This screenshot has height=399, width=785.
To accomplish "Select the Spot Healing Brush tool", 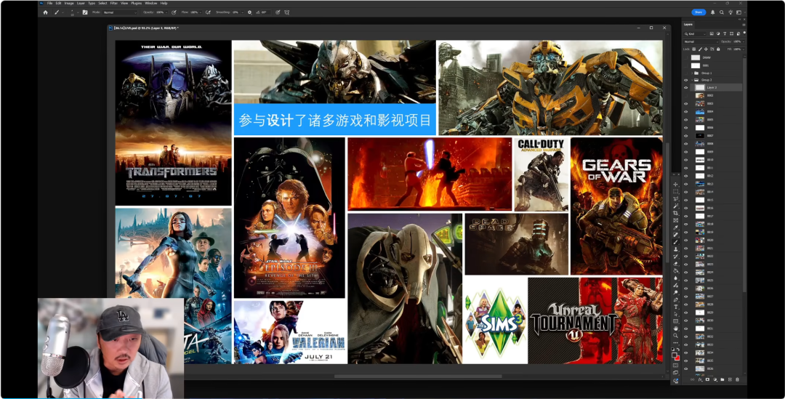I will 675,234.
